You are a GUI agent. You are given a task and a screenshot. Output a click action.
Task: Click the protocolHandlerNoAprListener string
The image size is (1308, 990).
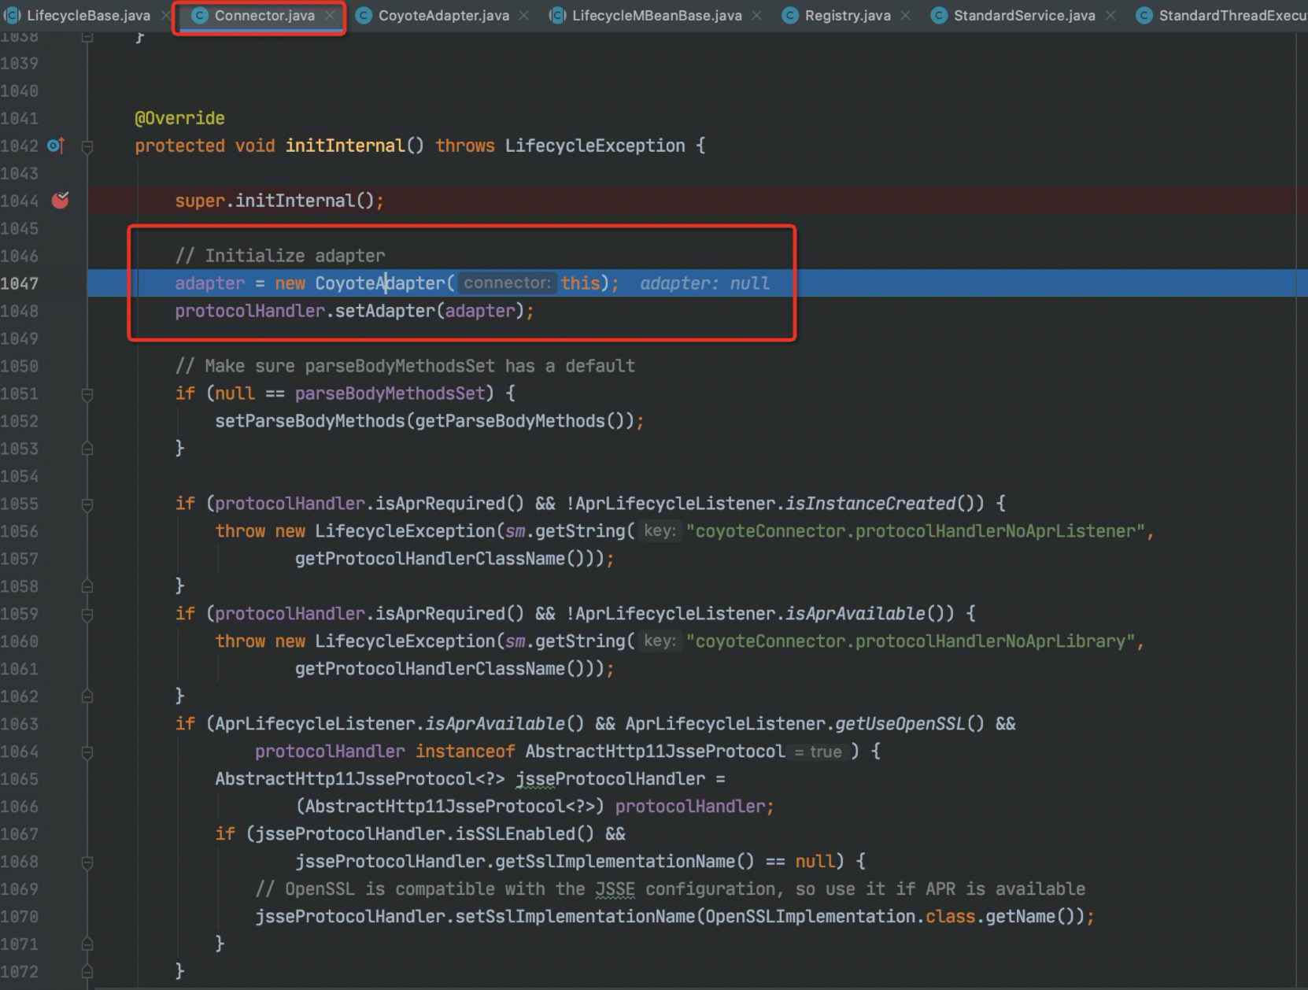click(915, 531)
